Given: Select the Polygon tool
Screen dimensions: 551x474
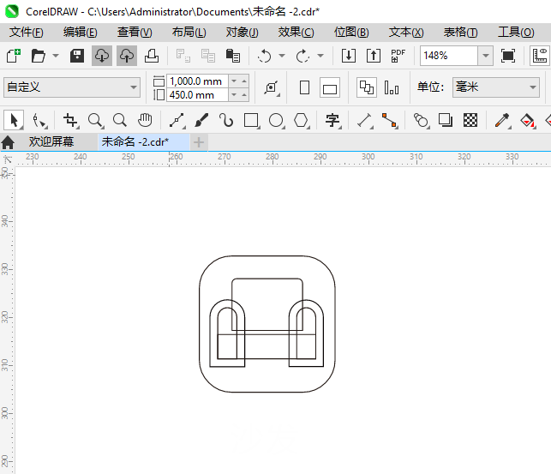Looking at the screenshot, I should [x=302, y=121].
